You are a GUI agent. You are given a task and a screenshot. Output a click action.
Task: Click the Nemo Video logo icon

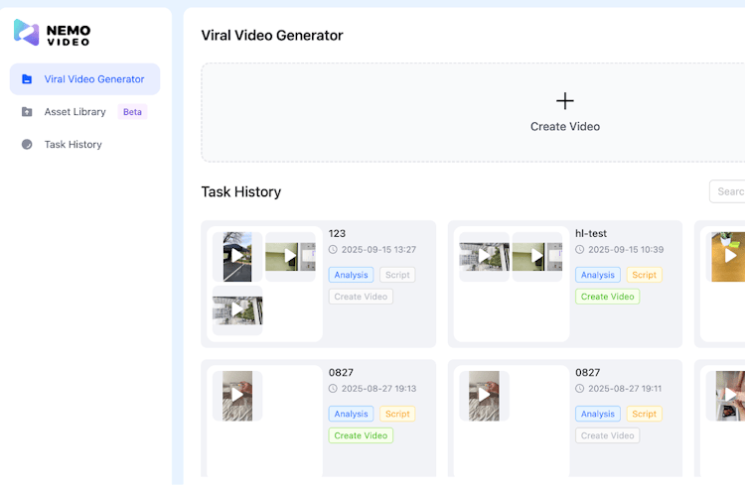coord(26,32)
